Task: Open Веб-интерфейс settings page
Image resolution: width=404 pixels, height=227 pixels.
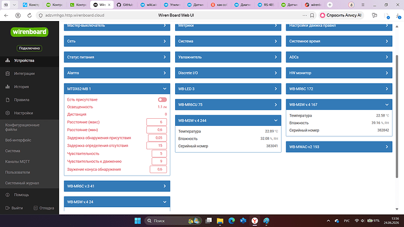Action: [18, 140]
